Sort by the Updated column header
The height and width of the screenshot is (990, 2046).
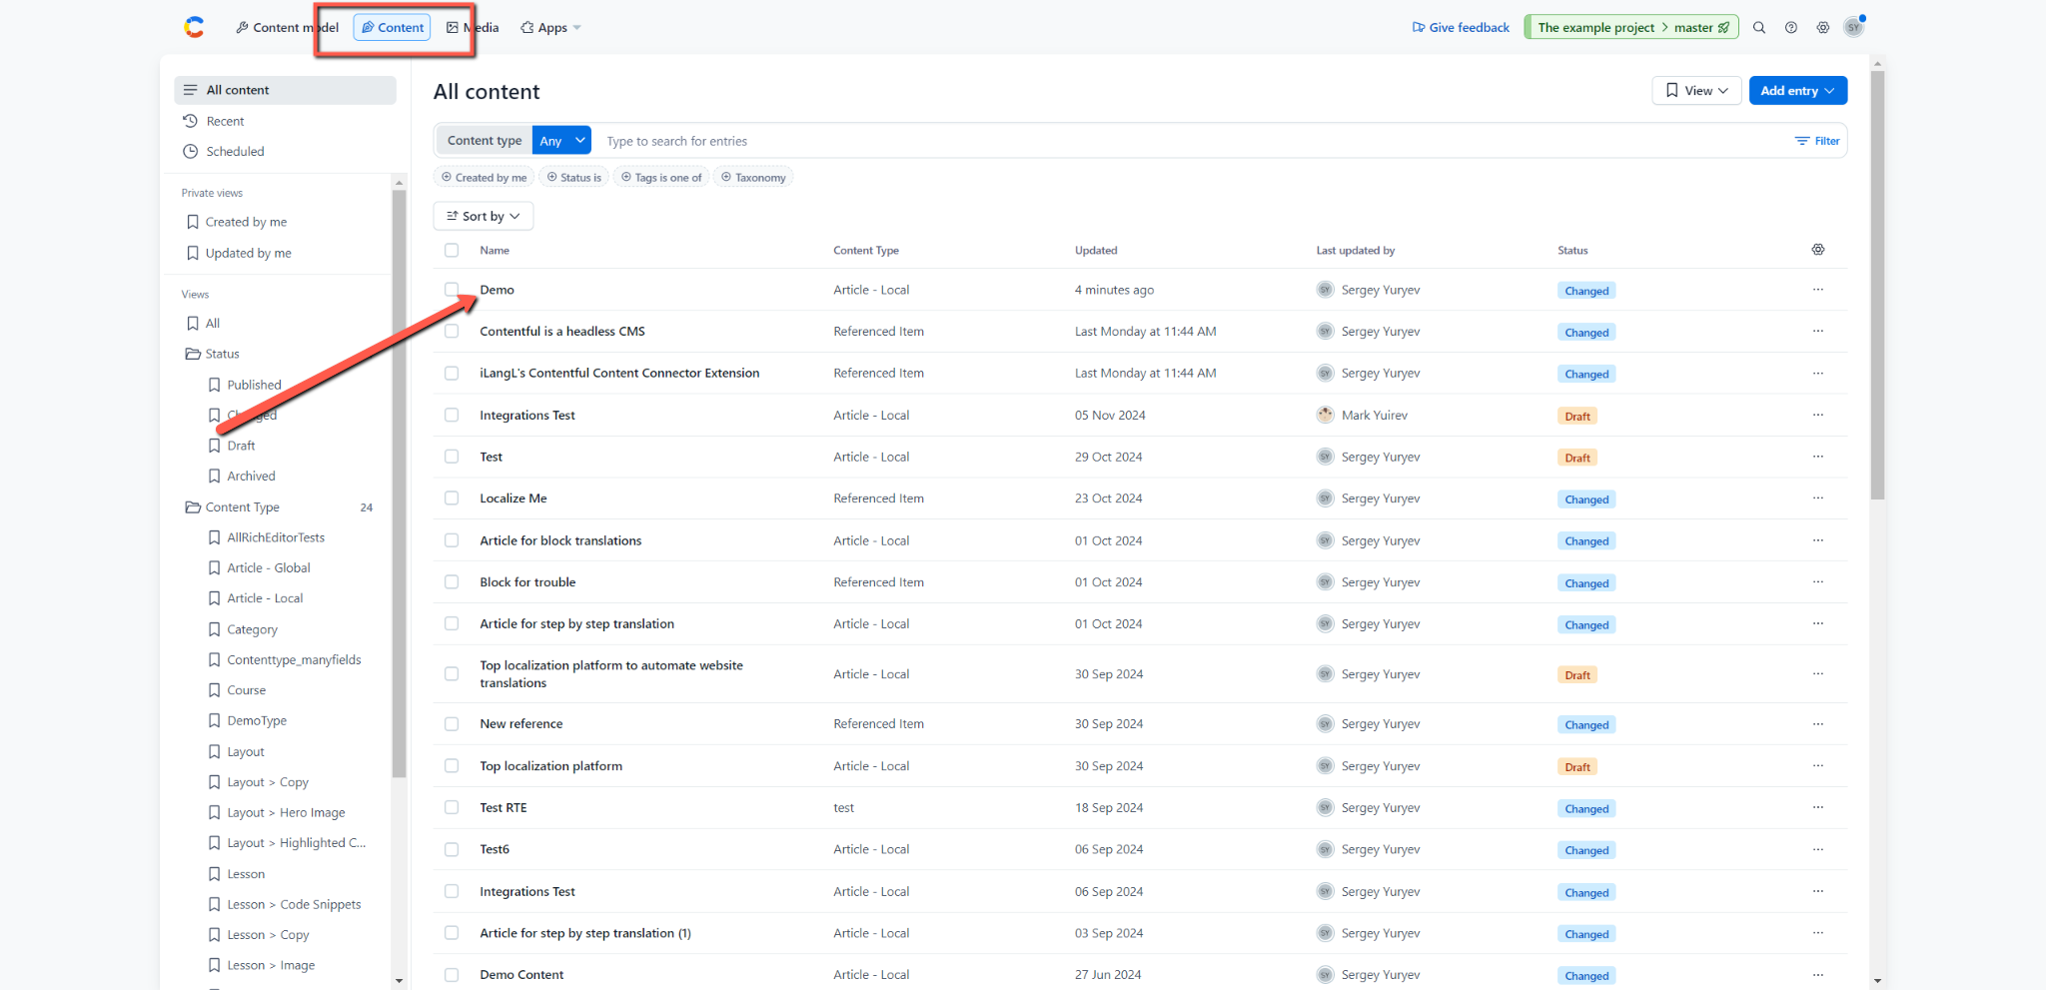pyautogui.click(x=1096, y=250)
